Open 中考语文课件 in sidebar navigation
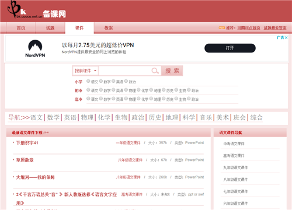 [x=234, y=143]
